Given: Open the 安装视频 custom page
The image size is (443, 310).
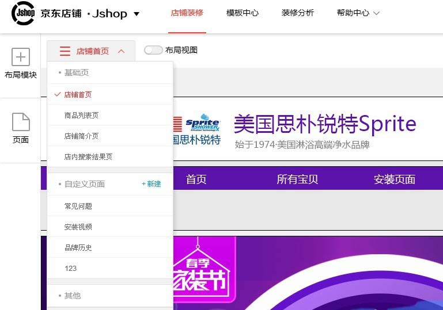Looking at the screenshot, I should click(110, 227).
